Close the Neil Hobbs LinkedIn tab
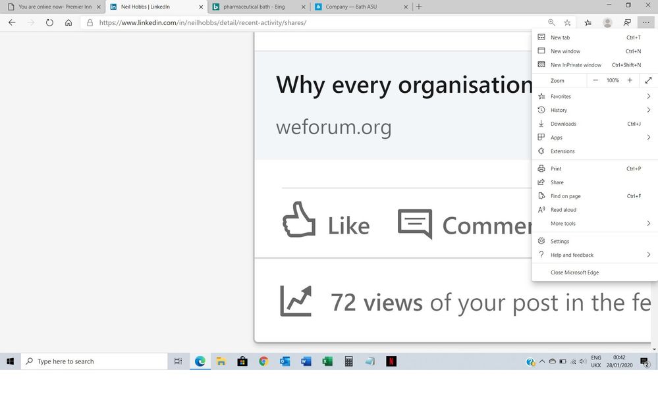The width and height of the screenshot is (658, 414). click(201, 7)
